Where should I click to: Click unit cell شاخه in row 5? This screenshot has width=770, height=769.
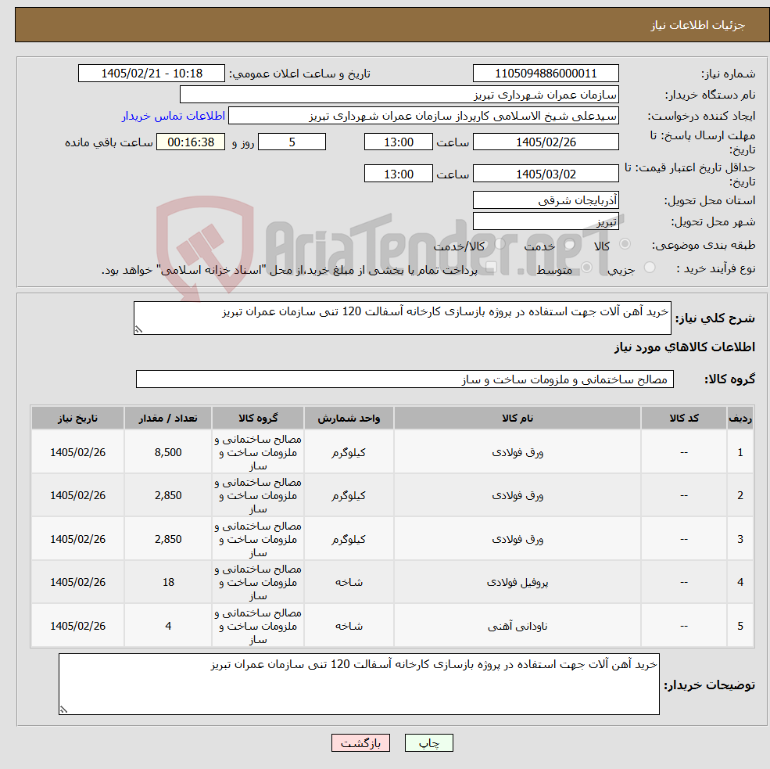(x=349, y=626)
